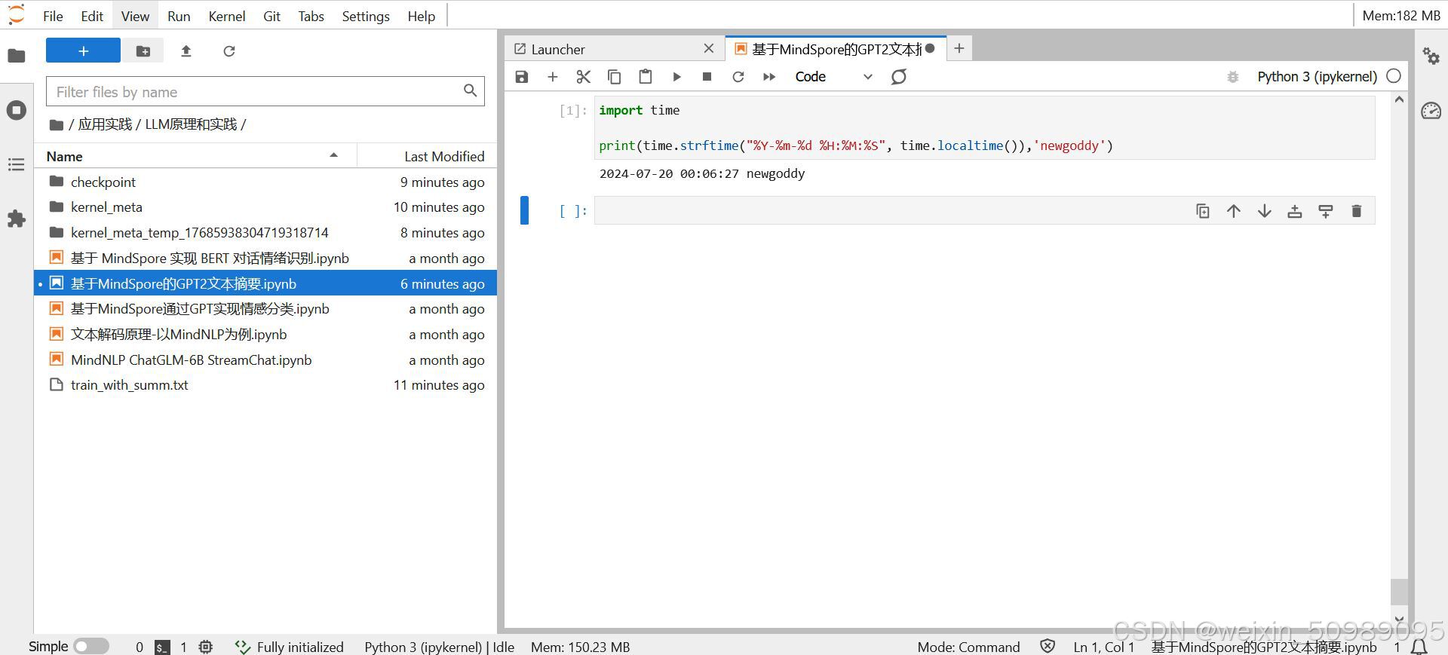Copy the selected cell from notebook toolbar
Screen dimensions: 1448x655
coord(615,77)
